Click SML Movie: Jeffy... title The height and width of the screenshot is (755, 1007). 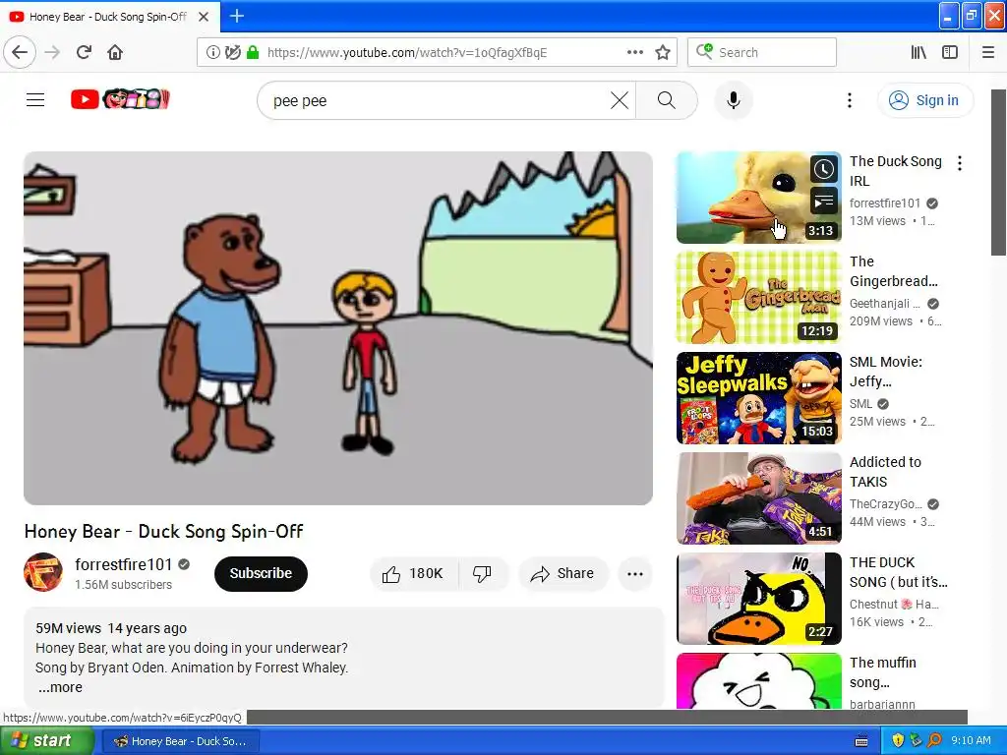point(886,371)
